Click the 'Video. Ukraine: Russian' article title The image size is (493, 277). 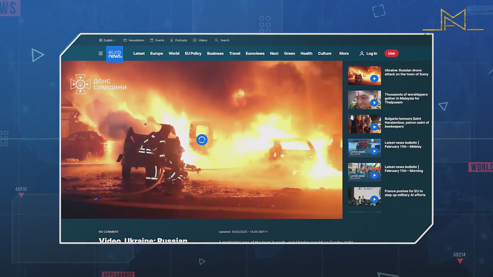pos(143,240)
